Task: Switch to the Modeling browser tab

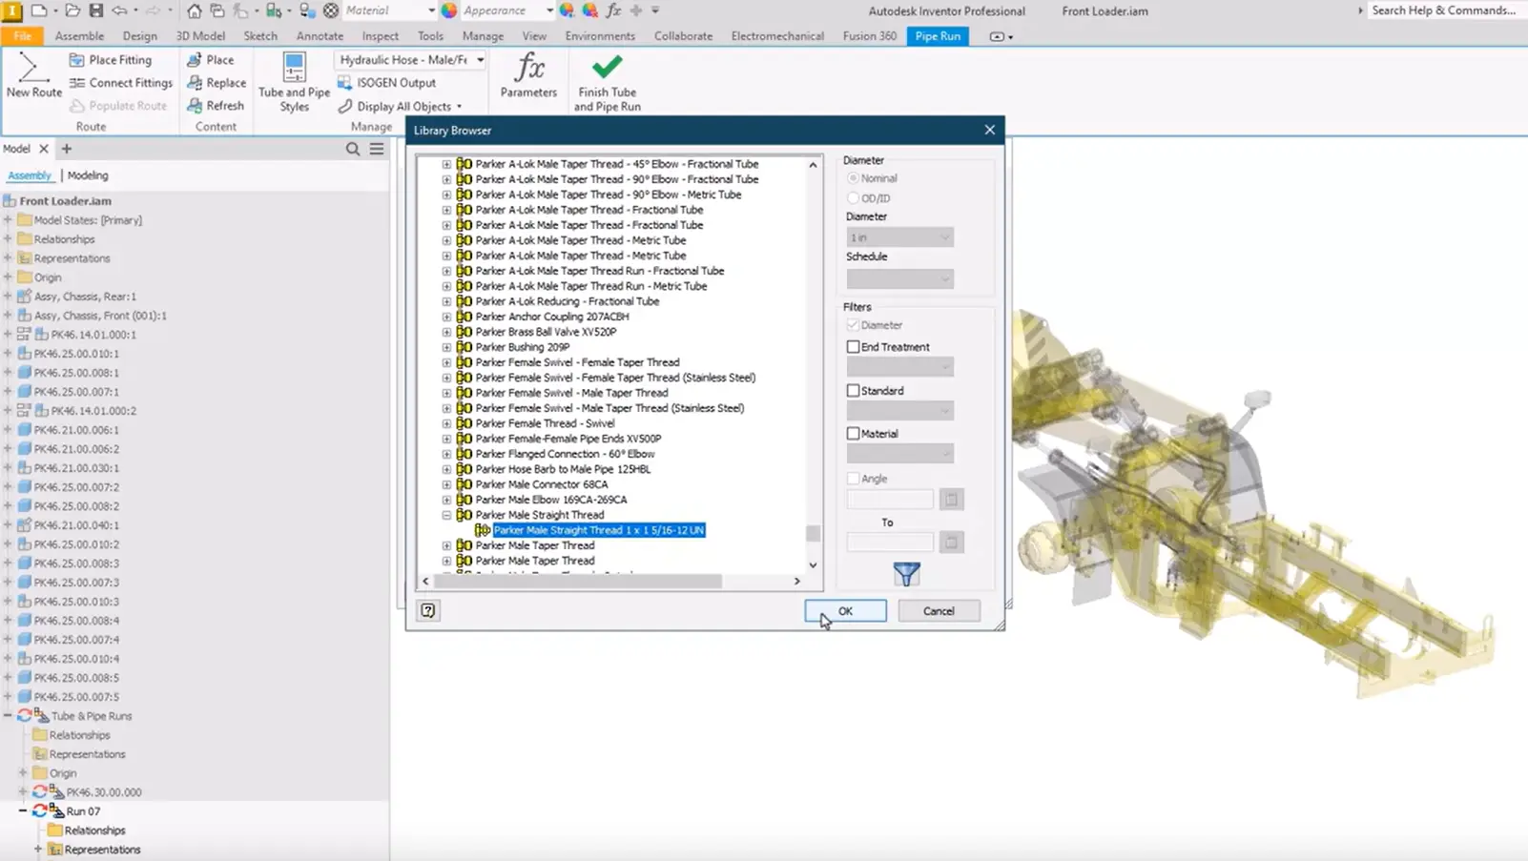Action: pyautogui.click(x=88, y=175)
